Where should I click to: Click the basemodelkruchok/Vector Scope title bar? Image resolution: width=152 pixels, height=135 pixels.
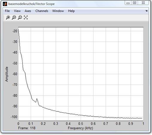click(31, 4)
